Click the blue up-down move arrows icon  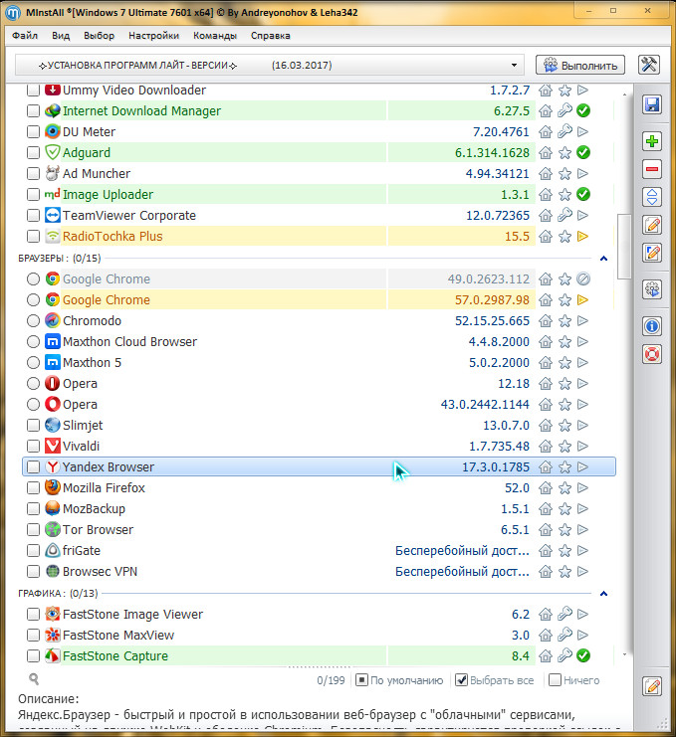pos(652,197)
